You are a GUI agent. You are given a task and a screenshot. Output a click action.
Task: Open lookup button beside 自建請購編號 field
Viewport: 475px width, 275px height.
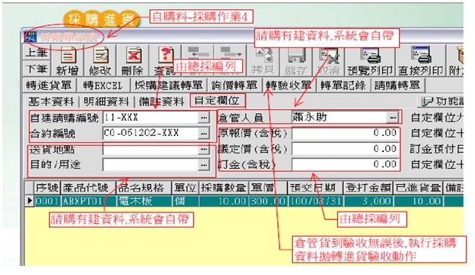[x=204, y=118]
